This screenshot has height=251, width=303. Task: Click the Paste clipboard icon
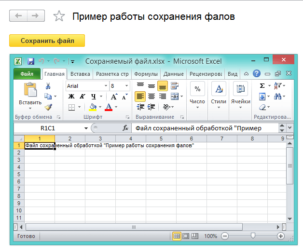point(30,89)
